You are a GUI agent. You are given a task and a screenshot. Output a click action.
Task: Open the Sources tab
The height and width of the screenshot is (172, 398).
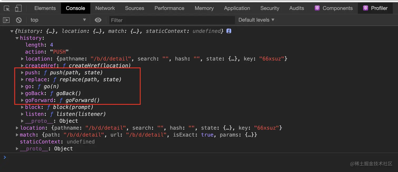[x=135, y=8]
